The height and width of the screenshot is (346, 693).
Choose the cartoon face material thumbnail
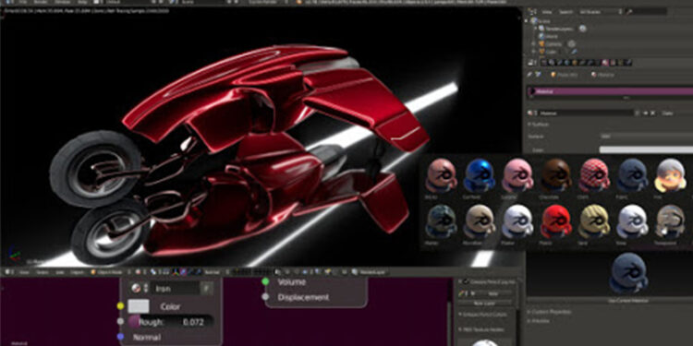pyautogui.click(x=670, y=175)
